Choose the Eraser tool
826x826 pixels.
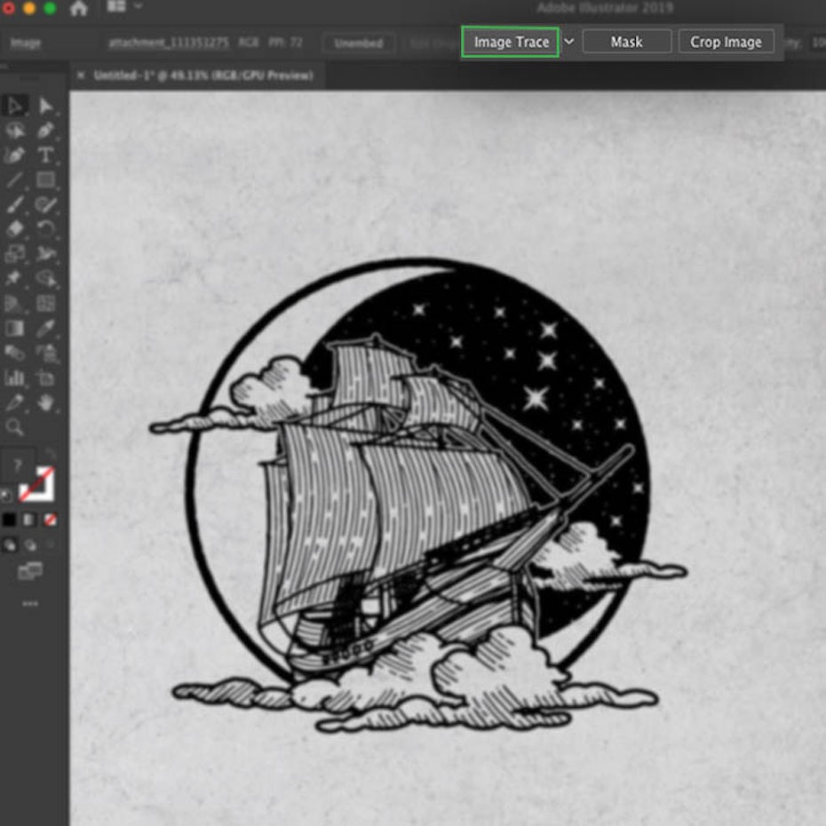click(15, 229)
